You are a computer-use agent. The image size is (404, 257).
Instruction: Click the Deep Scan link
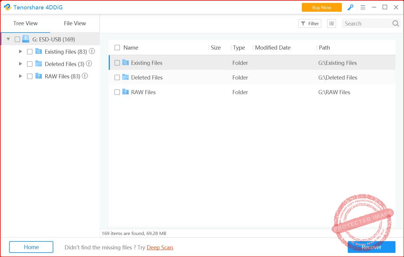click(160, 247)
